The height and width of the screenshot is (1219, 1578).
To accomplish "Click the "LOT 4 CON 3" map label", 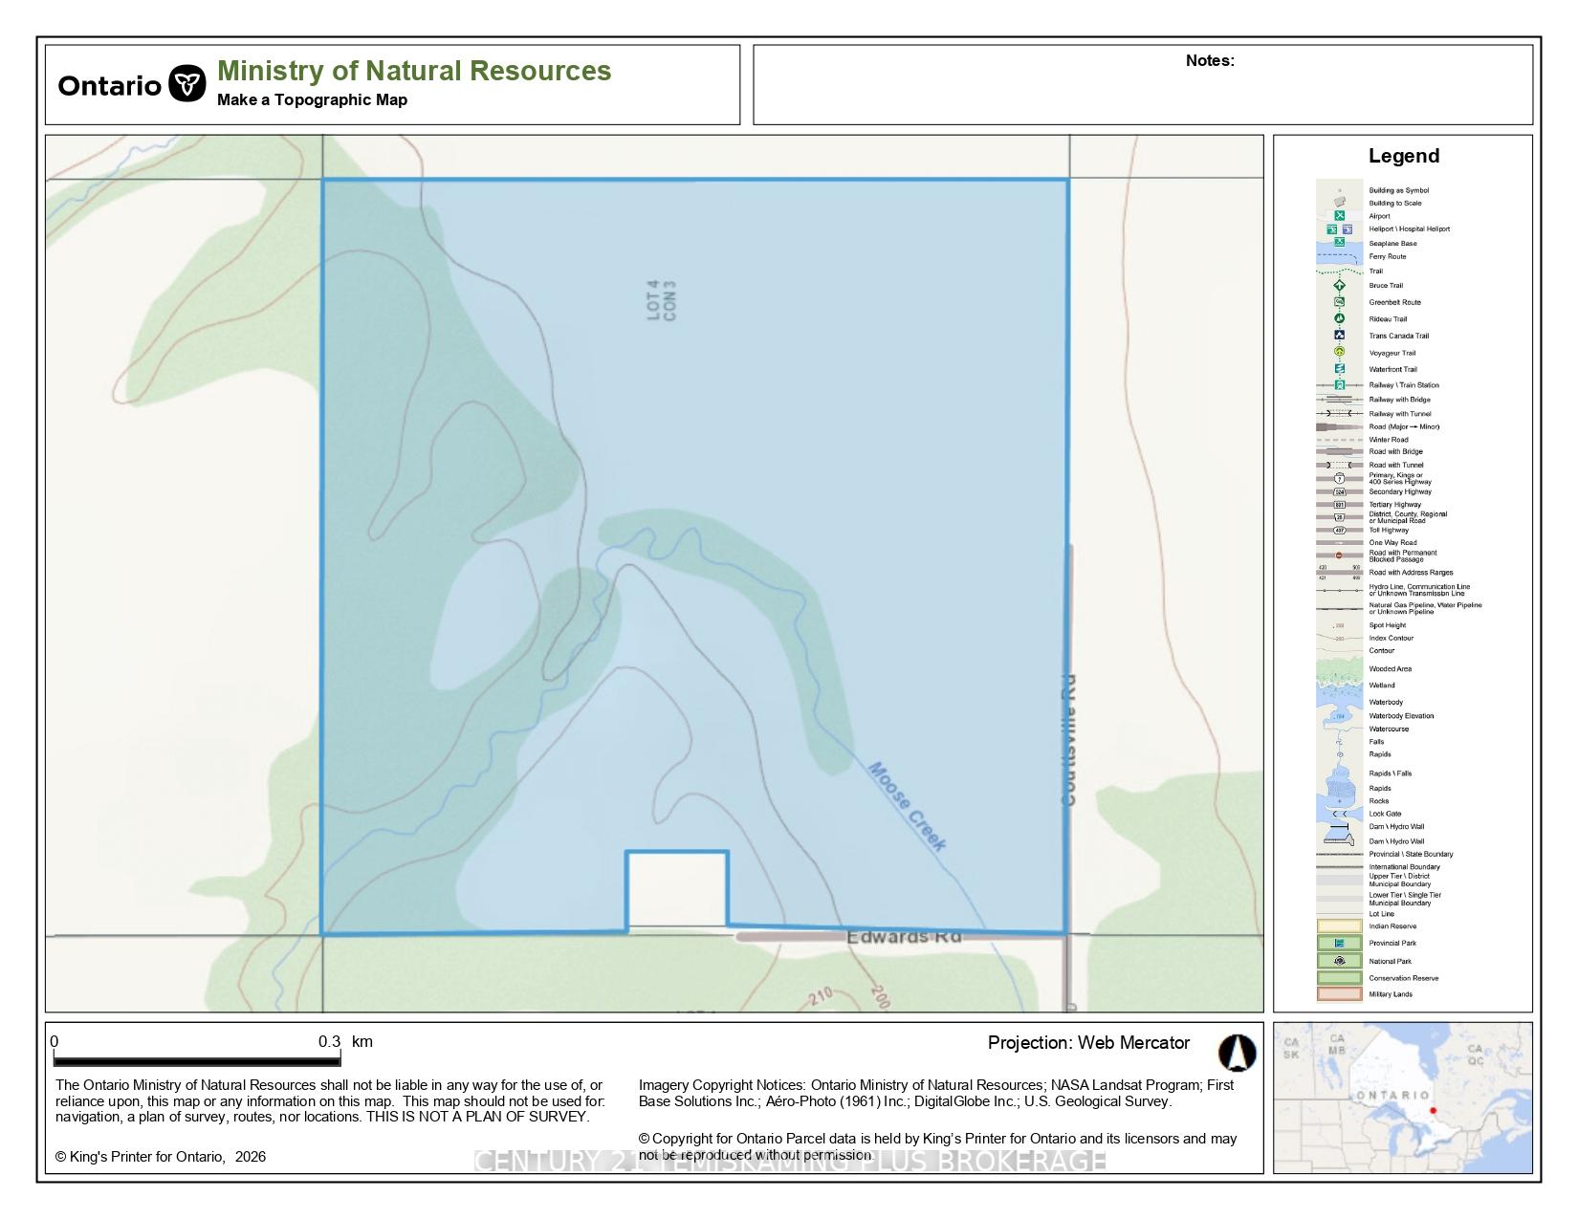I will pyautogui.click(x=662, y=300).
